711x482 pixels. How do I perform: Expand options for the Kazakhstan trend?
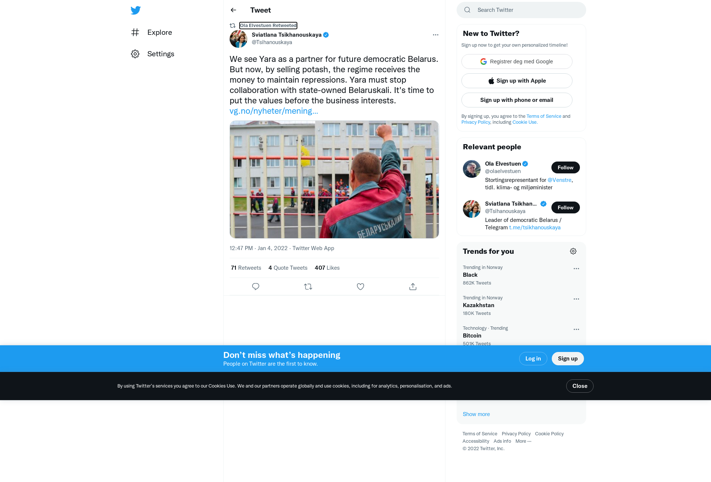click(x=576, y=299)
